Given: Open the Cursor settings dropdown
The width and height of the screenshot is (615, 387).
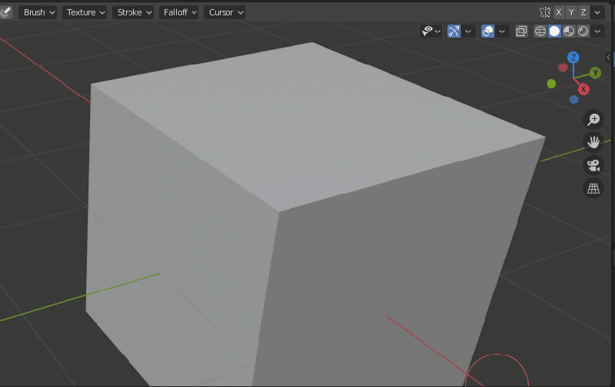Looking at the screenshot, I should (224, 12).
